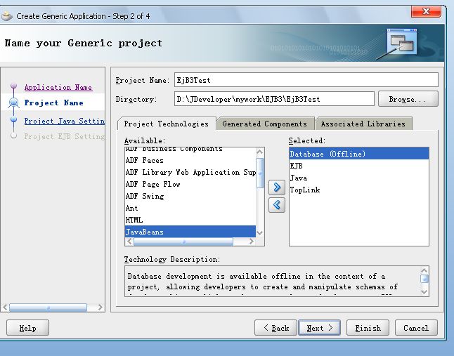This screenshot has height=356, width=454.
Task: Click the Technology Description scrollbar thumb
Action: tap(424, 279)
